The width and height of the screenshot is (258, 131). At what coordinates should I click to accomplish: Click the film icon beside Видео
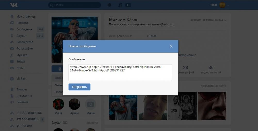click(x=12, y=62)
